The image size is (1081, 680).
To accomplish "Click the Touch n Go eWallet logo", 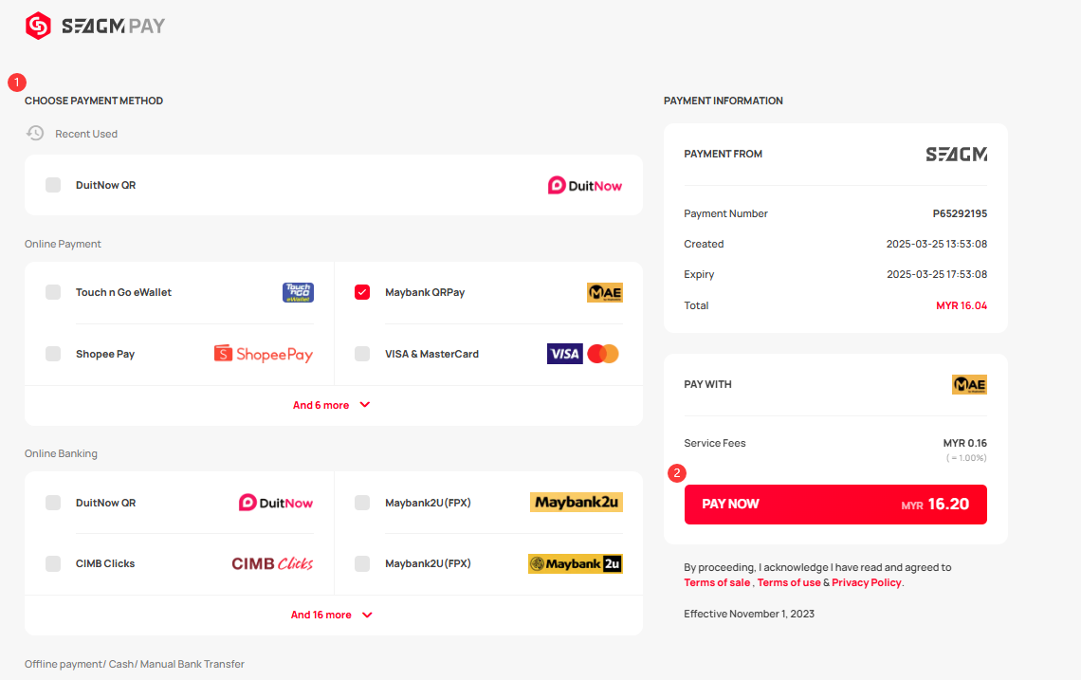I will tap(298, 292).
